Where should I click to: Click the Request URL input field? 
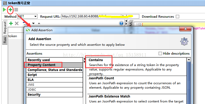tap(100, 16)
